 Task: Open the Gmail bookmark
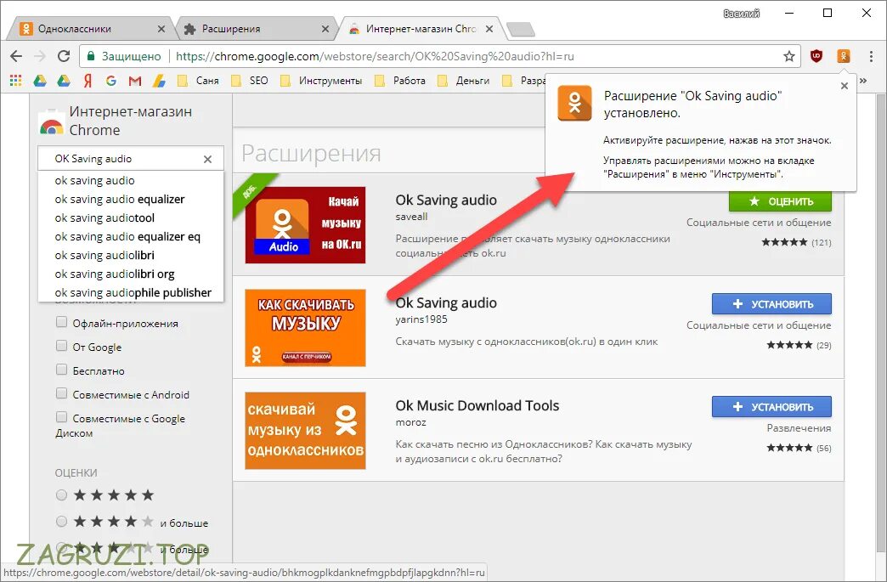(x=135, y=81)
